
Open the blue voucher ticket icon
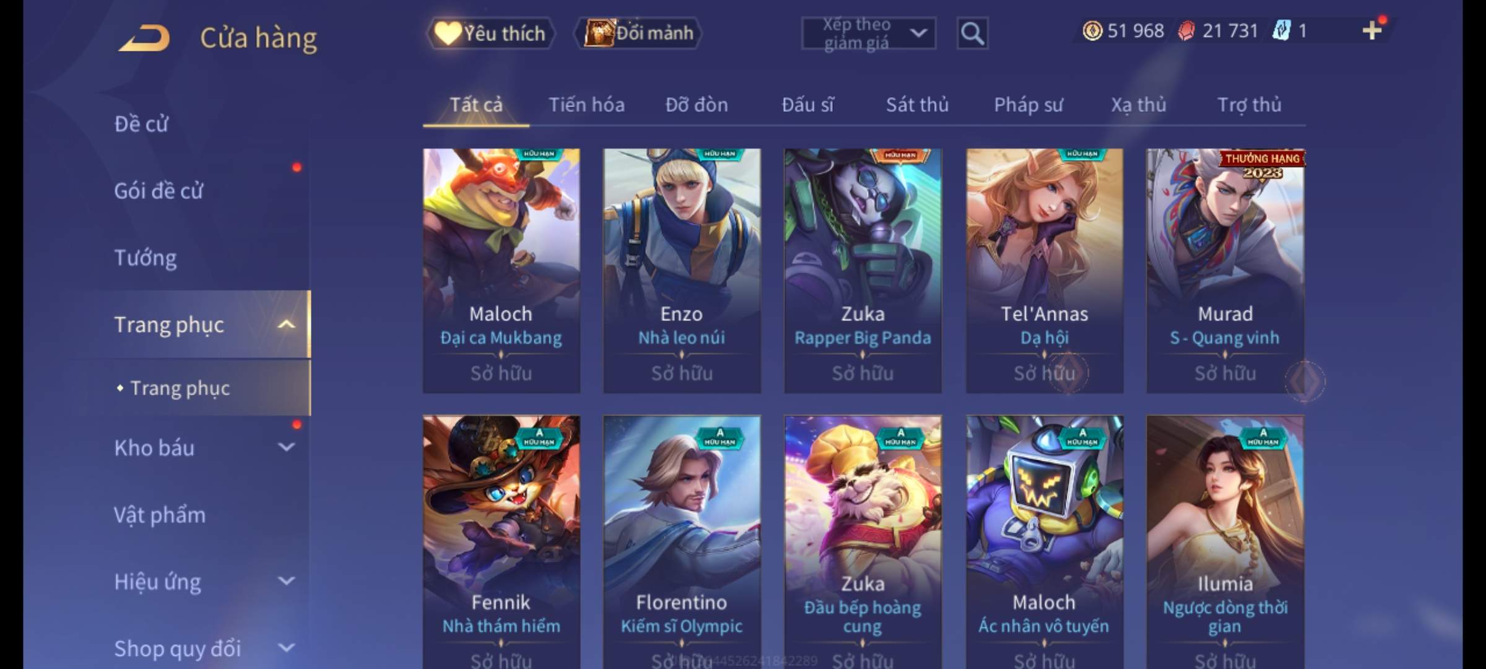[1282, 30]
